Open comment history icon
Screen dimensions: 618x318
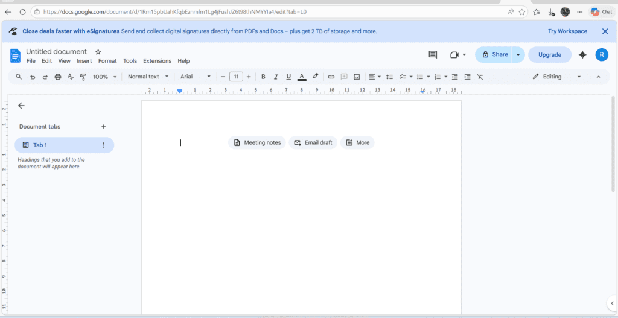433,55
